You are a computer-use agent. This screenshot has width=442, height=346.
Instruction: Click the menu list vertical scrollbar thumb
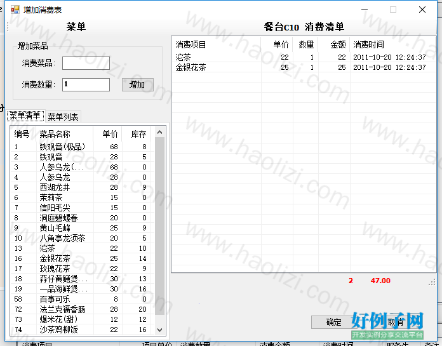tap(159, 226)
